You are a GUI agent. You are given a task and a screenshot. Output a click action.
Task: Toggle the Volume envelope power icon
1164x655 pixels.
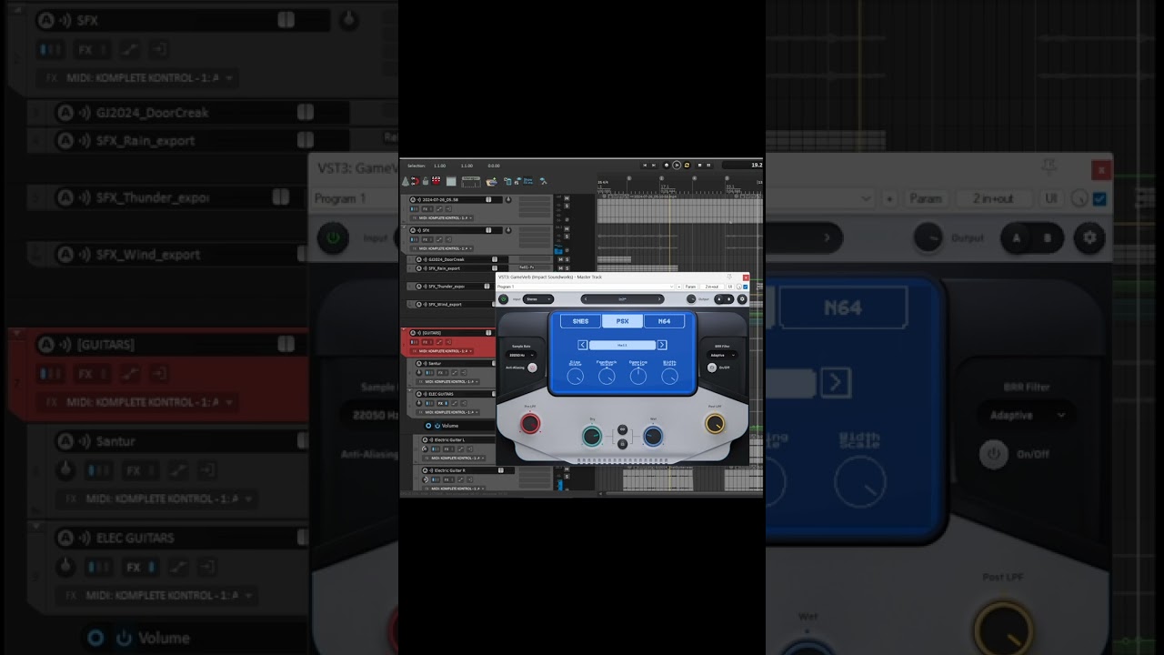click(x=437, y=426)
